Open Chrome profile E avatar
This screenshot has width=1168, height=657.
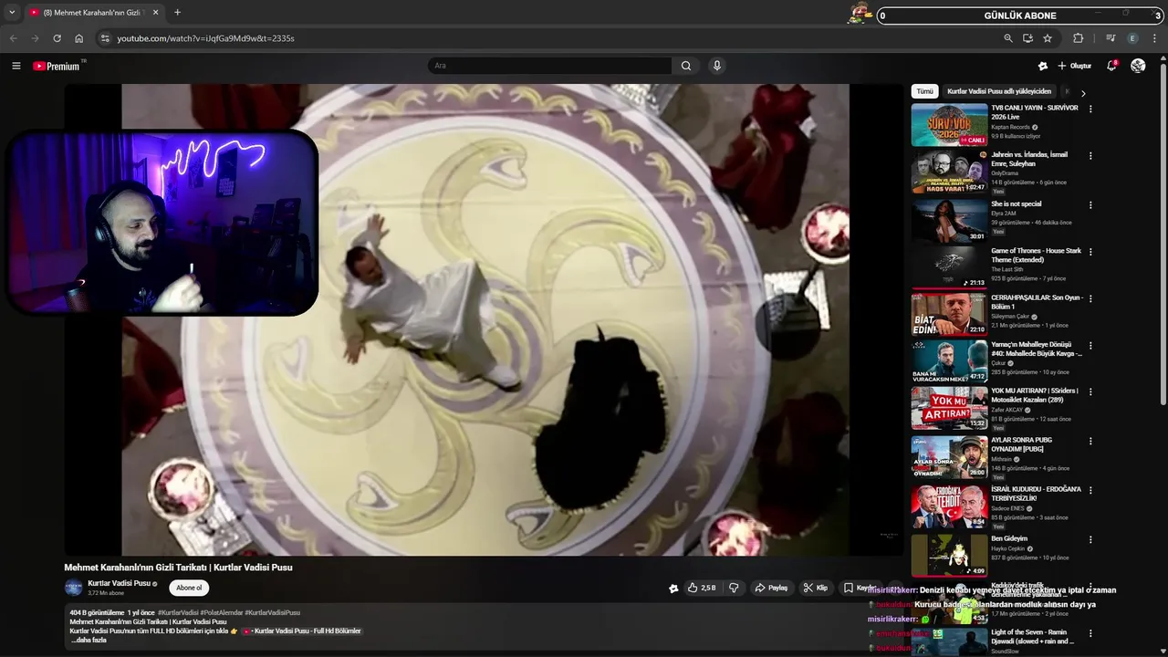[1132, 38]
